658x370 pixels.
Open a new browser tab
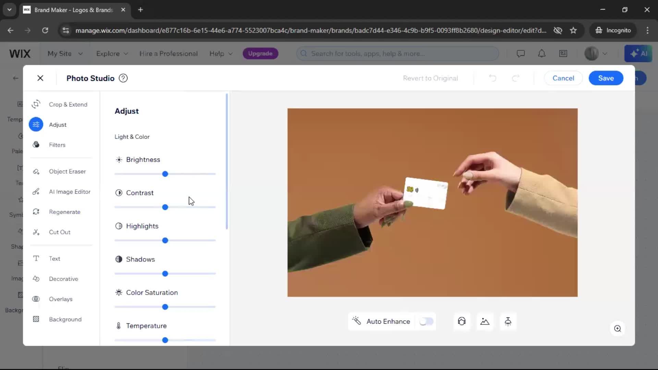[141, 10]
